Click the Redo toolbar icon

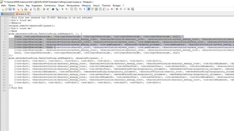click(48, 9)
